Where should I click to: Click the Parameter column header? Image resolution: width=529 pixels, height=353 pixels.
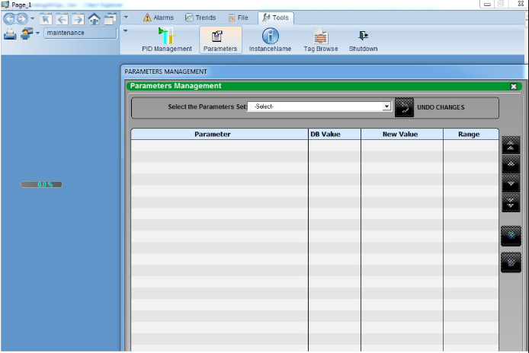pos(220,134)
